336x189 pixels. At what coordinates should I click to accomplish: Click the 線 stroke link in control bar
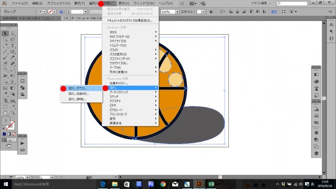pos(62,12)
